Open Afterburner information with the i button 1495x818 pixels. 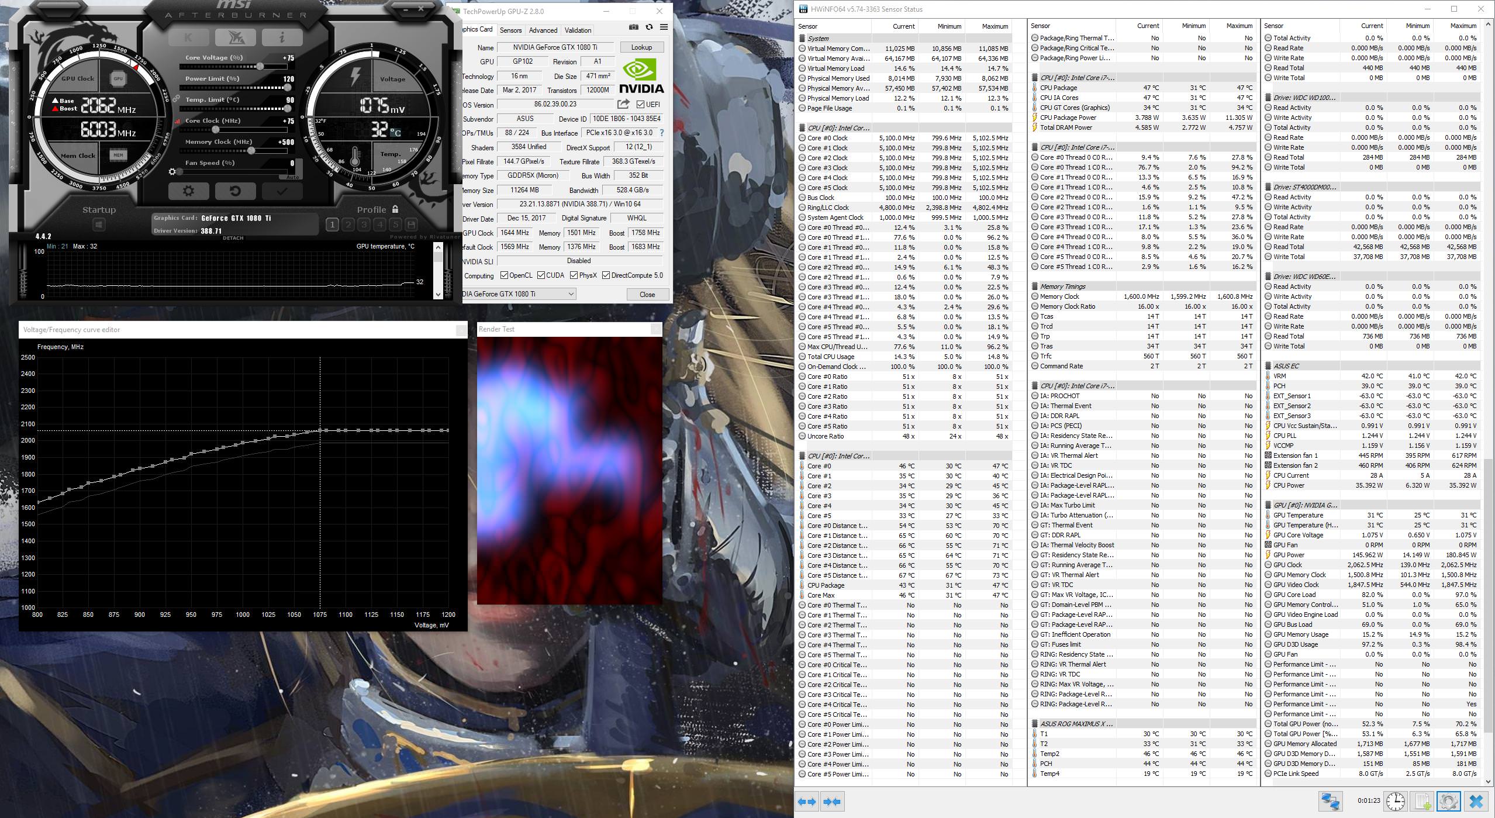[x=282, y=37]
